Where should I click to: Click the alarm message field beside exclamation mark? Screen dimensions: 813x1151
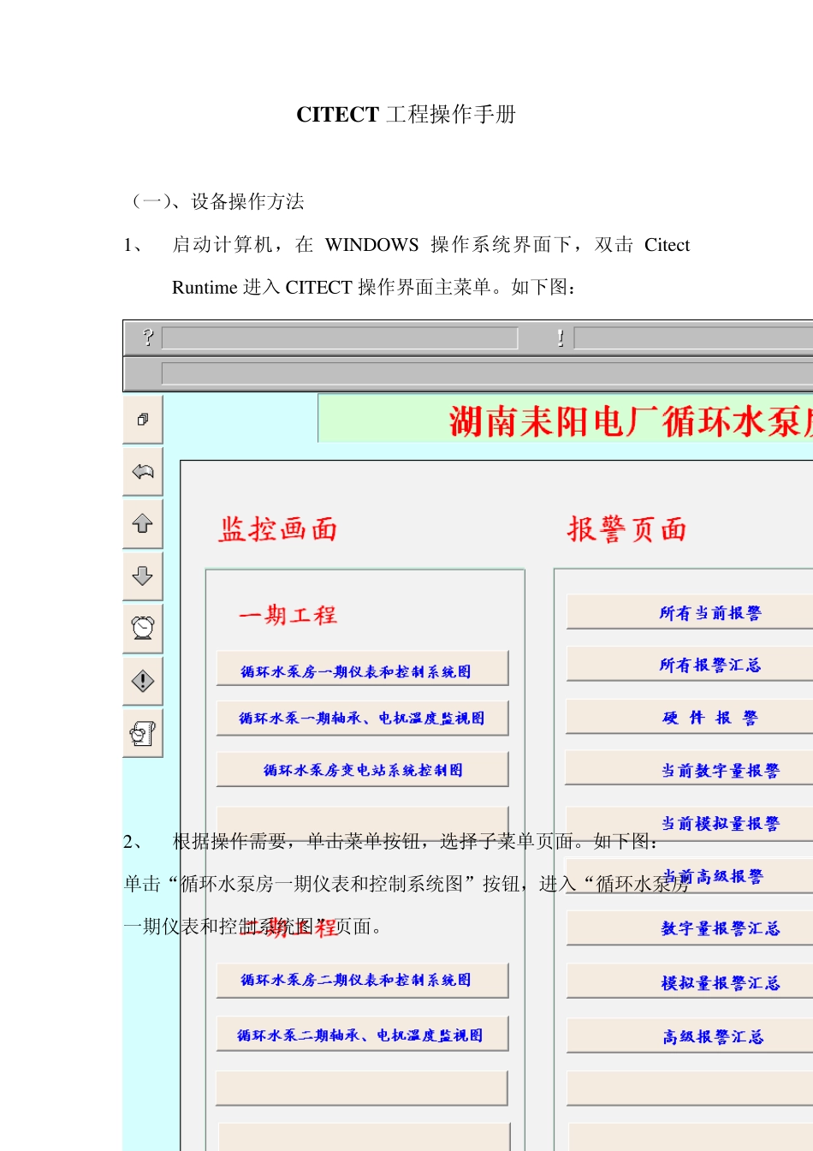coord(693,338)
